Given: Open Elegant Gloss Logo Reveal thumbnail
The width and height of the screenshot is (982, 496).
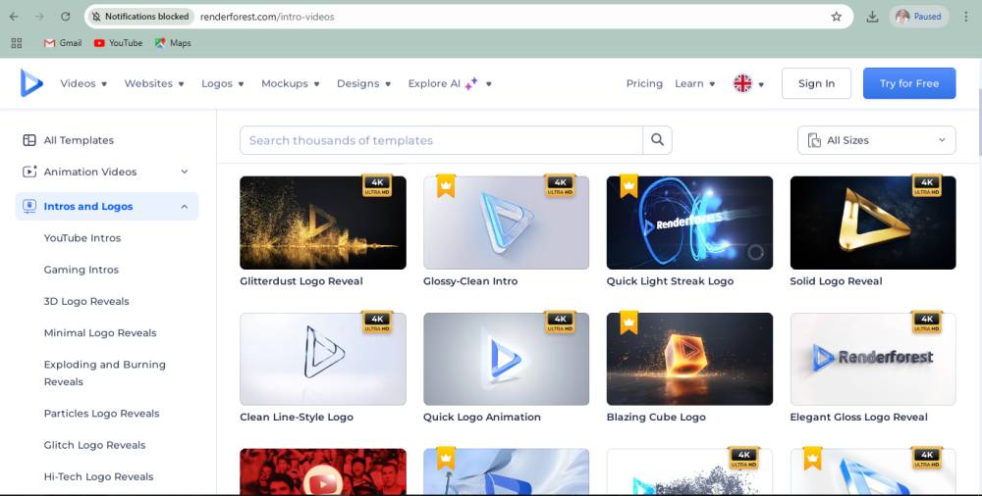Looking at the screenshot, I should pos(873,359).
